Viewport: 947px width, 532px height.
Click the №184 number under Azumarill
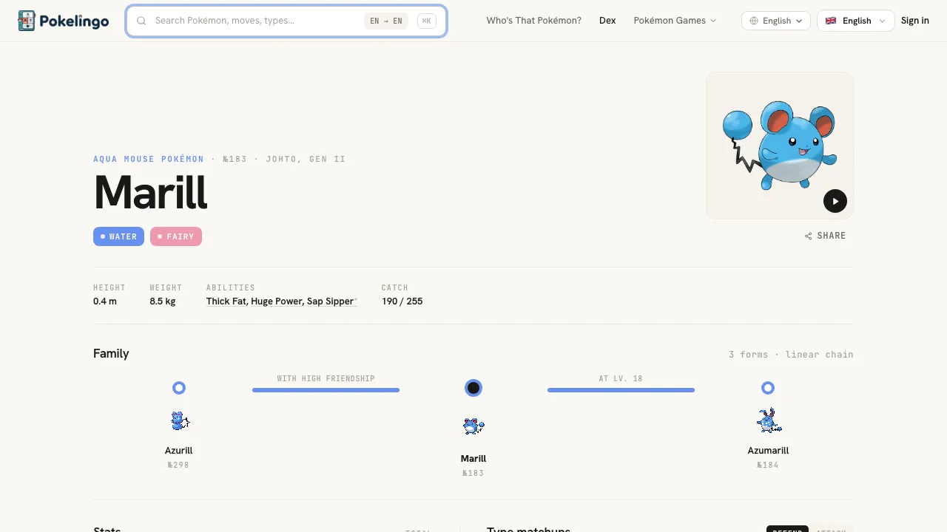(x=768, y=465)
